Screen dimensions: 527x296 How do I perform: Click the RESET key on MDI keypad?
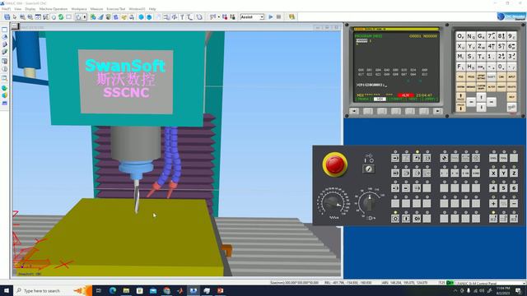[x=511, y=108]
